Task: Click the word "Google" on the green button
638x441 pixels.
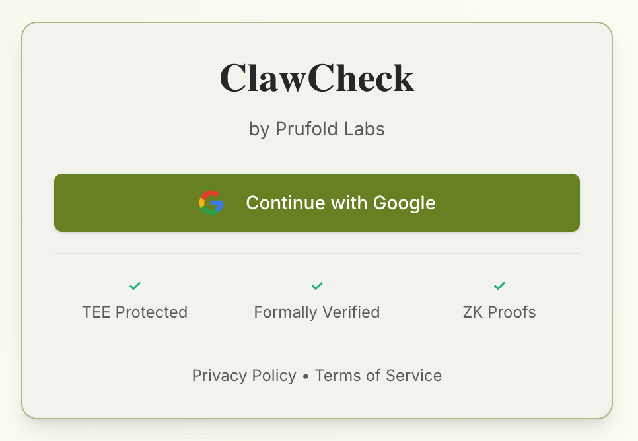Action: (404, 203)
